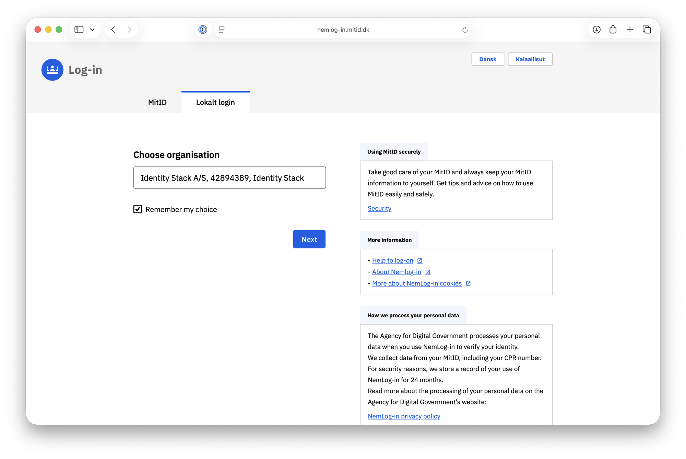686x459 pixels.
Task: Show tab overview icon
Action: (647, 30)
